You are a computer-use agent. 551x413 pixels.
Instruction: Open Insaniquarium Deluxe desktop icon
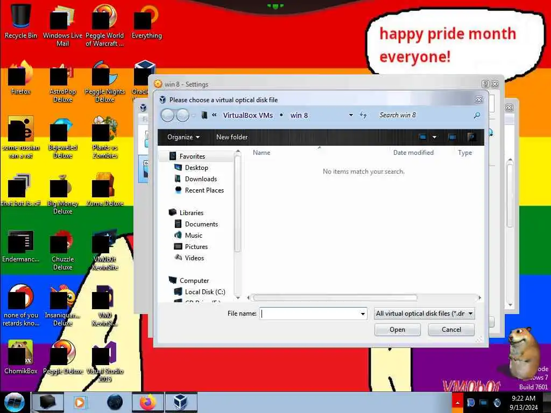[62, 305]
